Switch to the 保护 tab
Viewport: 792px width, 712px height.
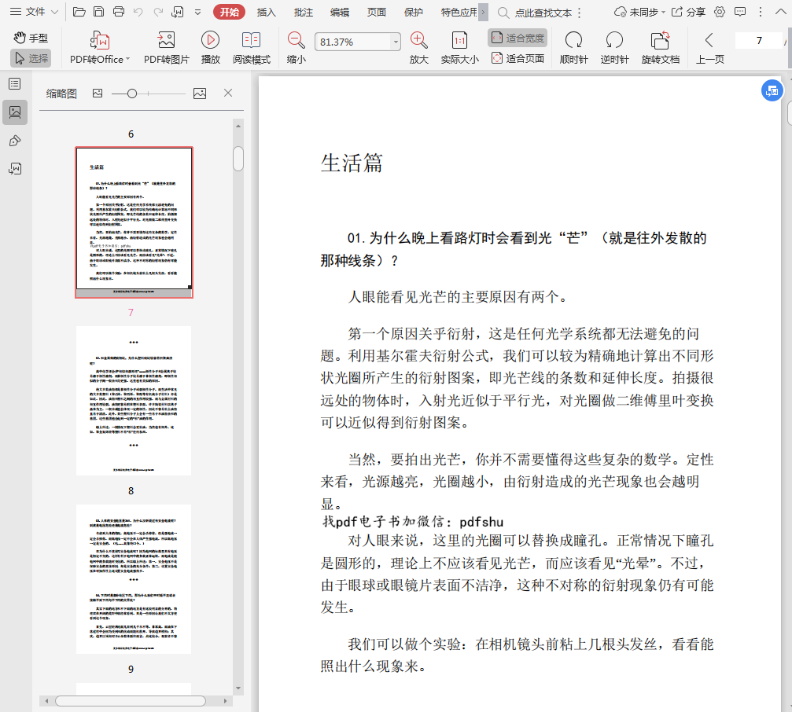[413, 12]
